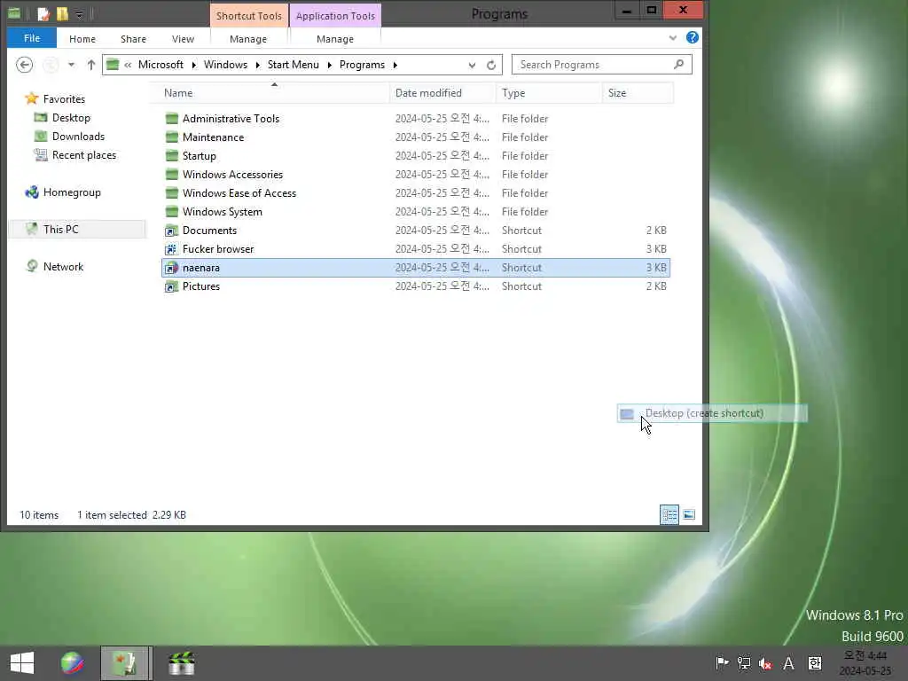Switch to the Home ribbon tab
Screen dimensions: 908x681
(x=82, y=39)
